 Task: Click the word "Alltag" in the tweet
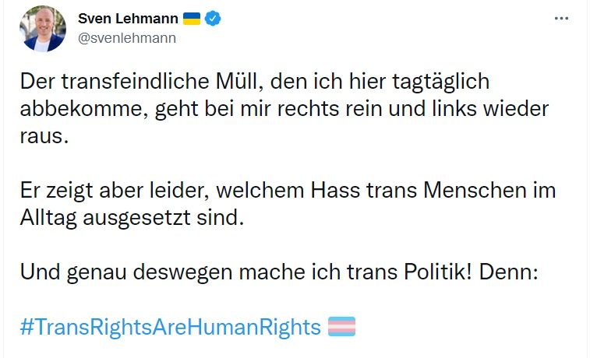[x=48, y=219]
